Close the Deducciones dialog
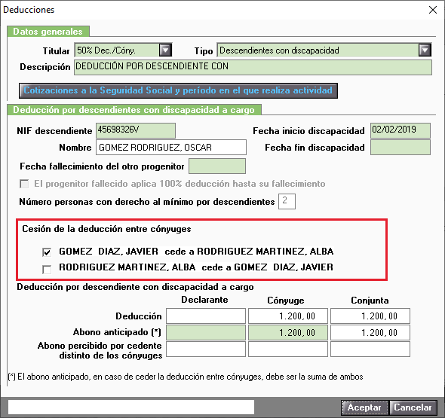The height and width of the screenshot is (418, 445). 433,10
